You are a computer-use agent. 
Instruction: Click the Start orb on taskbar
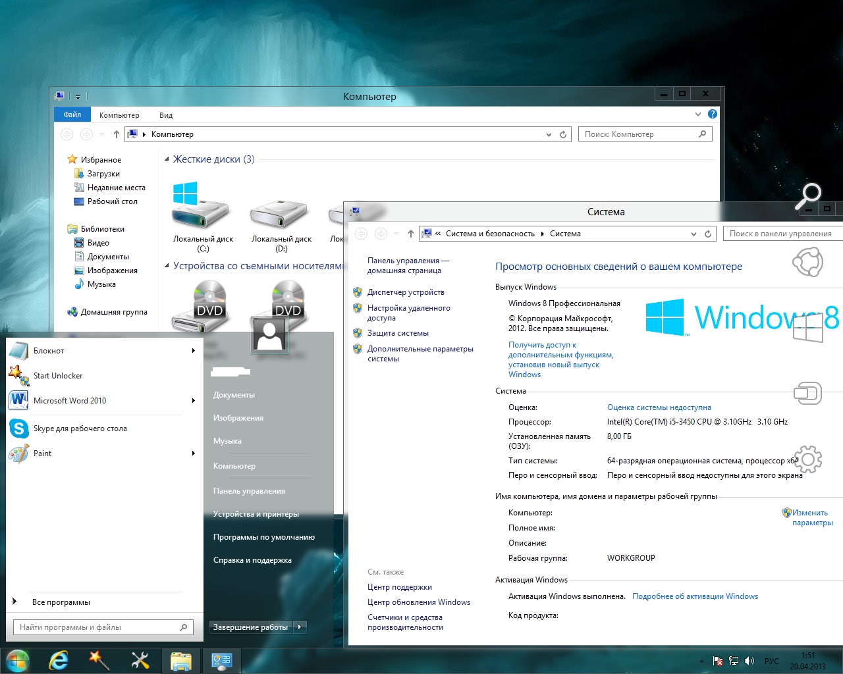point(17,660)
